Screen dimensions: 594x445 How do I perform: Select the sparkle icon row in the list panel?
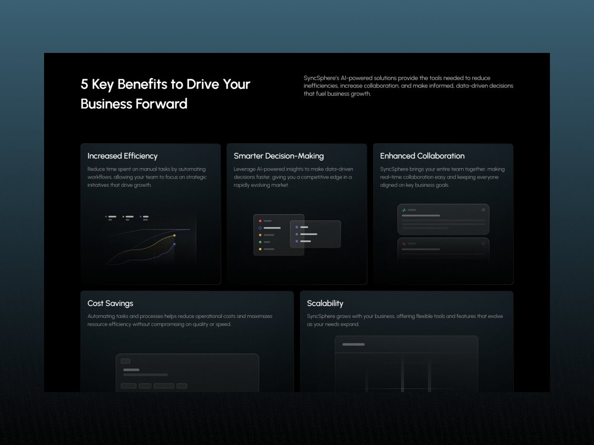click(x=270, y=228)
